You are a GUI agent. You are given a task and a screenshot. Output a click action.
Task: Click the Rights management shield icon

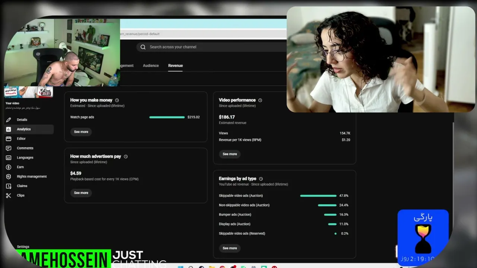pyautogui.click(x=9, y=176)
